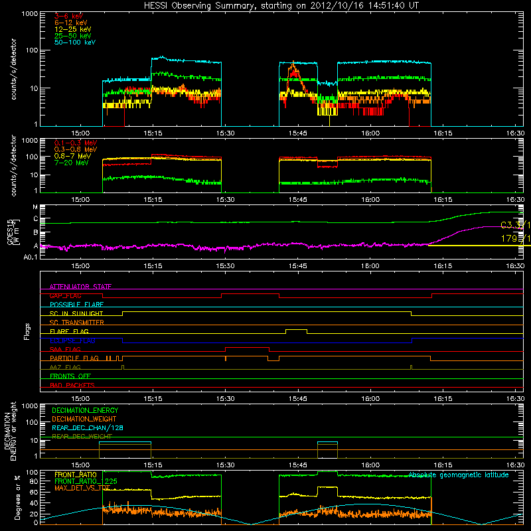This screenshot has height=531, width=531.
Task: Select the SC_TRANSMITTER flag label
Action: [77, 323]
